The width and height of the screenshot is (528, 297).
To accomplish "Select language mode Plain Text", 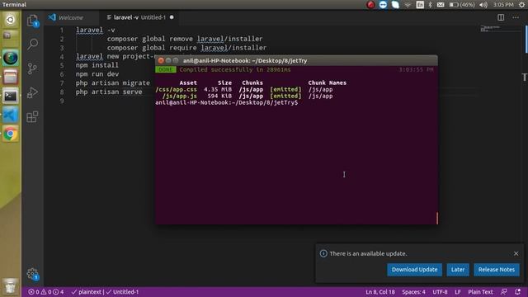I will point(480,292).
